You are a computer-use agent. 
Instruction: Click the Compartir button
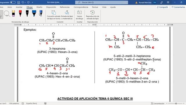pyautogui.click(x=162, y=7)
